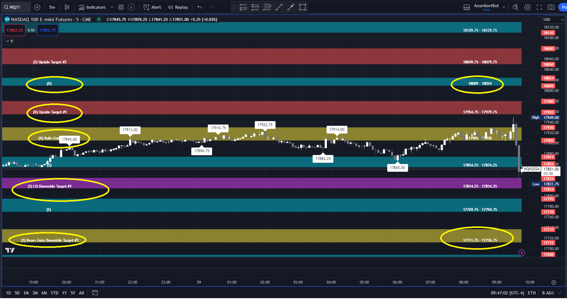Image resolution: width=567 pixels, height=300 pixels.
Task: Grab the floating drawing toolbar handle
Action: 233,7
